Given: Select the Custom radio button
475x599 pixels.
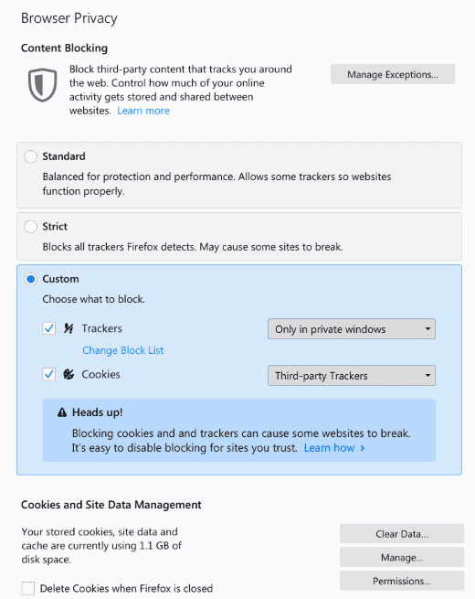Looking at the screenshot, I should [x=30, y=279].
